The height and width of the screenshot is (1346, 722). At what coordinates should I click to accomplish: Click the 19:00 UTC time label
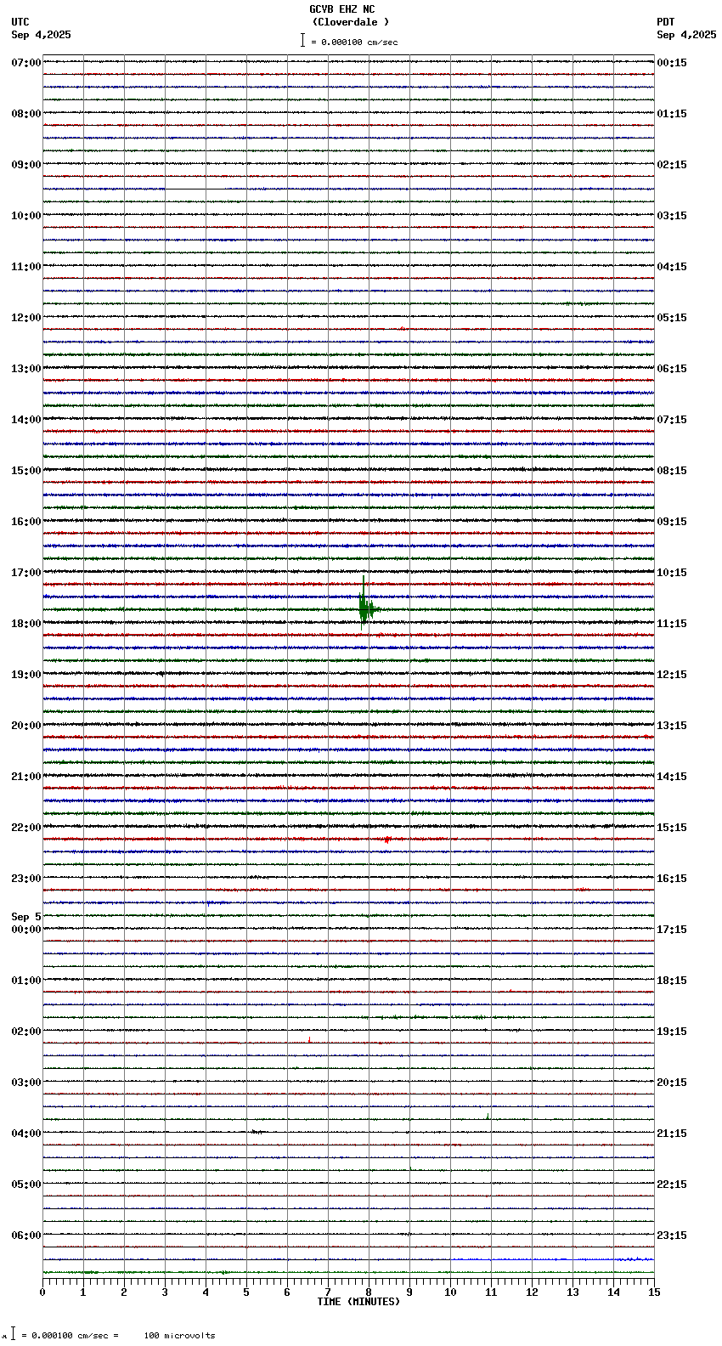(x=26, y=675)
